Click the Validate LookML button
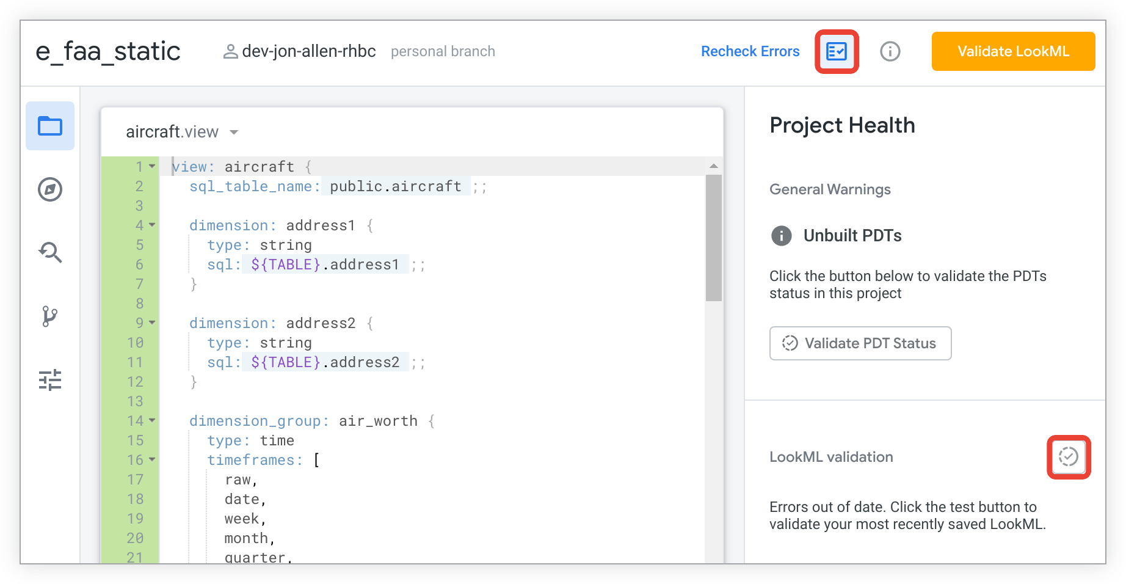1126x584 pixels. pyautogui.click(x=1012, y=51)
